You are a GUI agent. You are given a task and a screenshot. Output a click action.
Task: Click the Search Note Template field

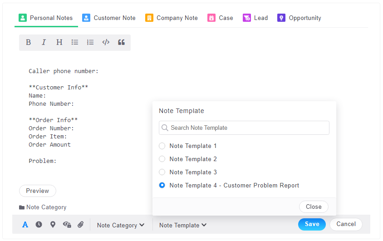[x=244, y=128]
